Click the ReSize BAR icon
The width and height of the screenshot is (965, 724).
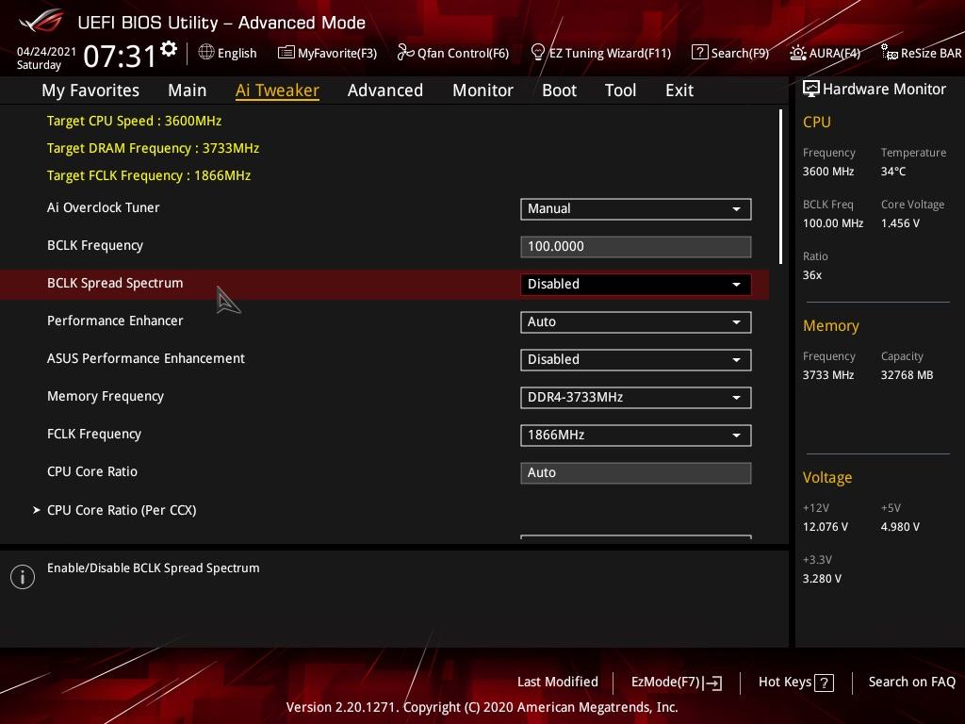pyautogui.click(x=890, y=53)
